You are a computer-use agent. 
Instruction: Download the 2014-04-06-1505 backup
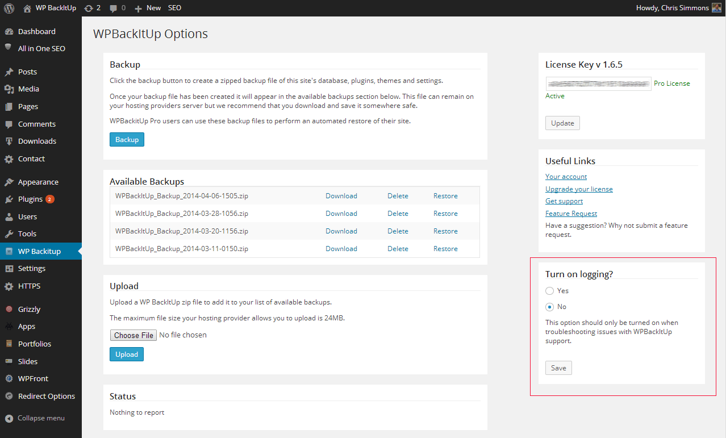[x=341, y=196]
